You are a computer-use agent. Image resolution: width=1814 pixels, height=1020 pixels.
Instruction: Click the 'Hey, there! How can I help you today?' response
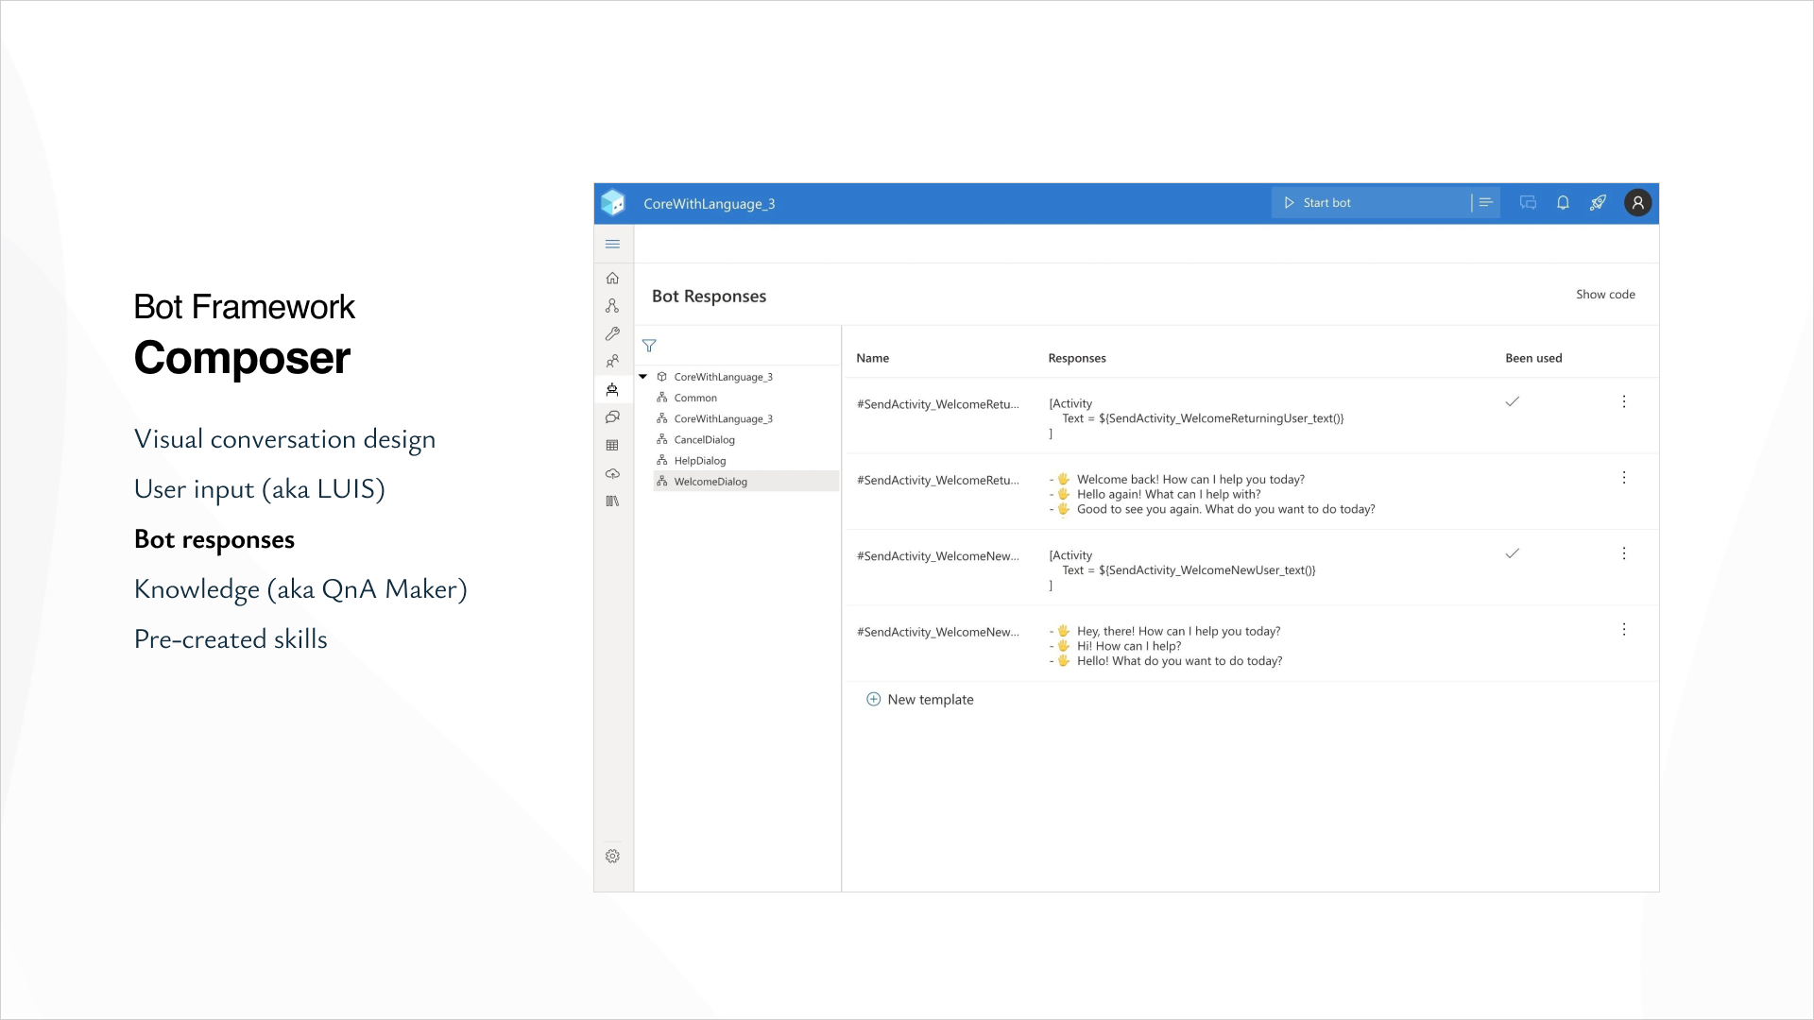click(x=1178, y=632)
